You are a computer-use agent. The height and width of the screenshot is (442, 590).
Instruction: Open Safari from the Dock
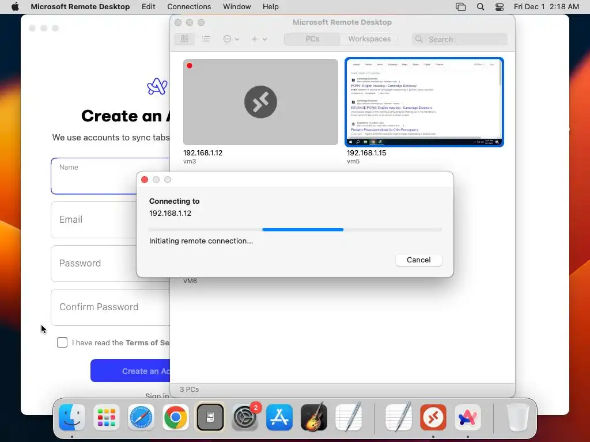pos(141,417)
